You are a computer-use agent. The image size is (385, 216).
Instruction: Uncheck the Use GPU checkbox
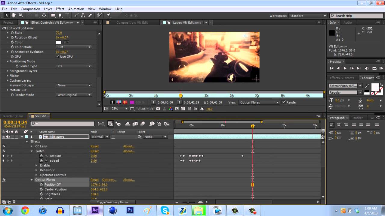[x=57, y=56]
